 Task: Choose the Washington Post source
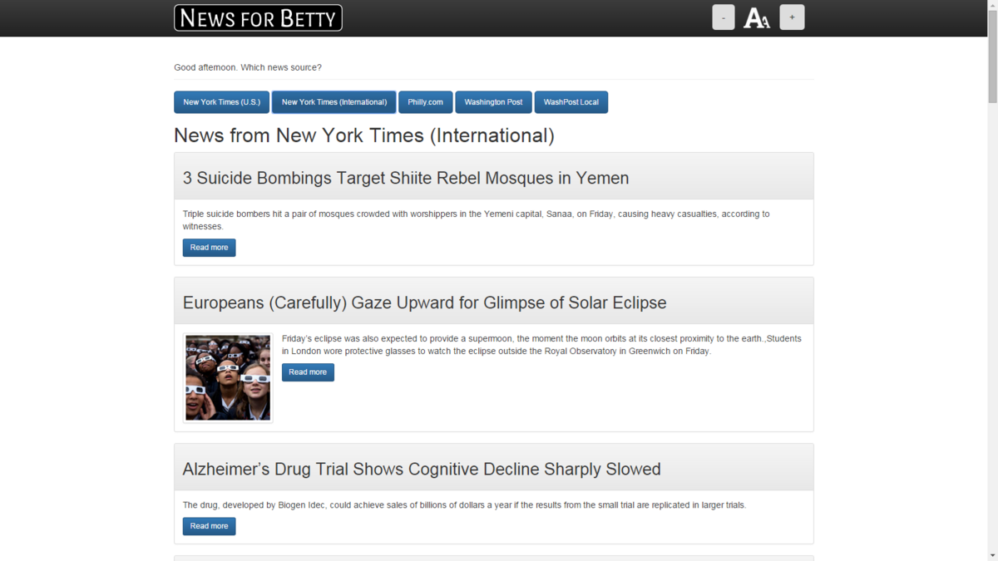click(x=493, y=102)
